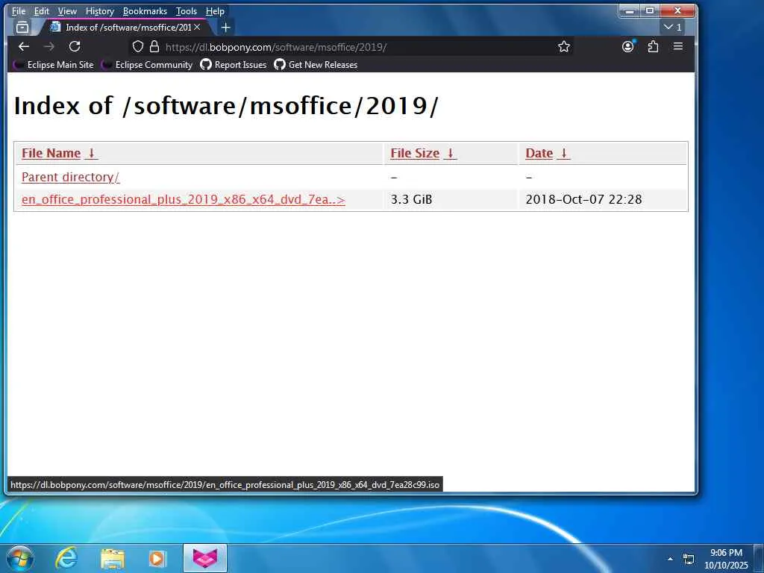Open the View menu
Image resolution: width=764 pixels, height=573 pixels.
coord(67,10)
